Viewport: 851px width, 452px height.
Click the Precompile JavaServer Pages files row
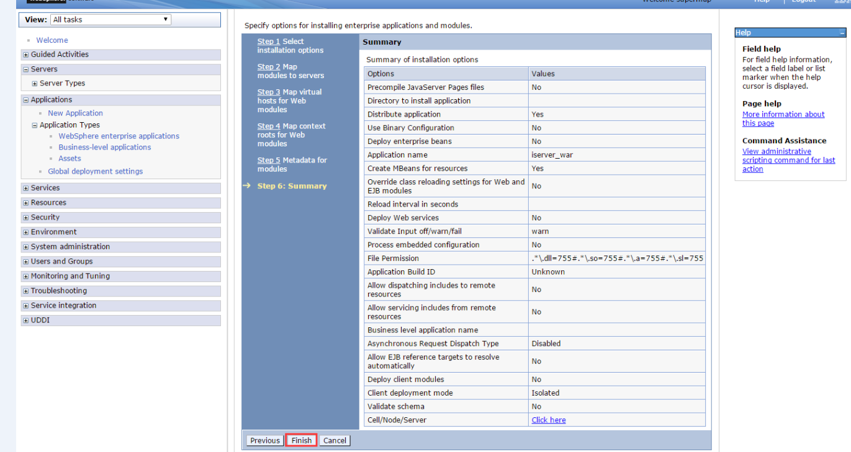click(x=535, y=87)
